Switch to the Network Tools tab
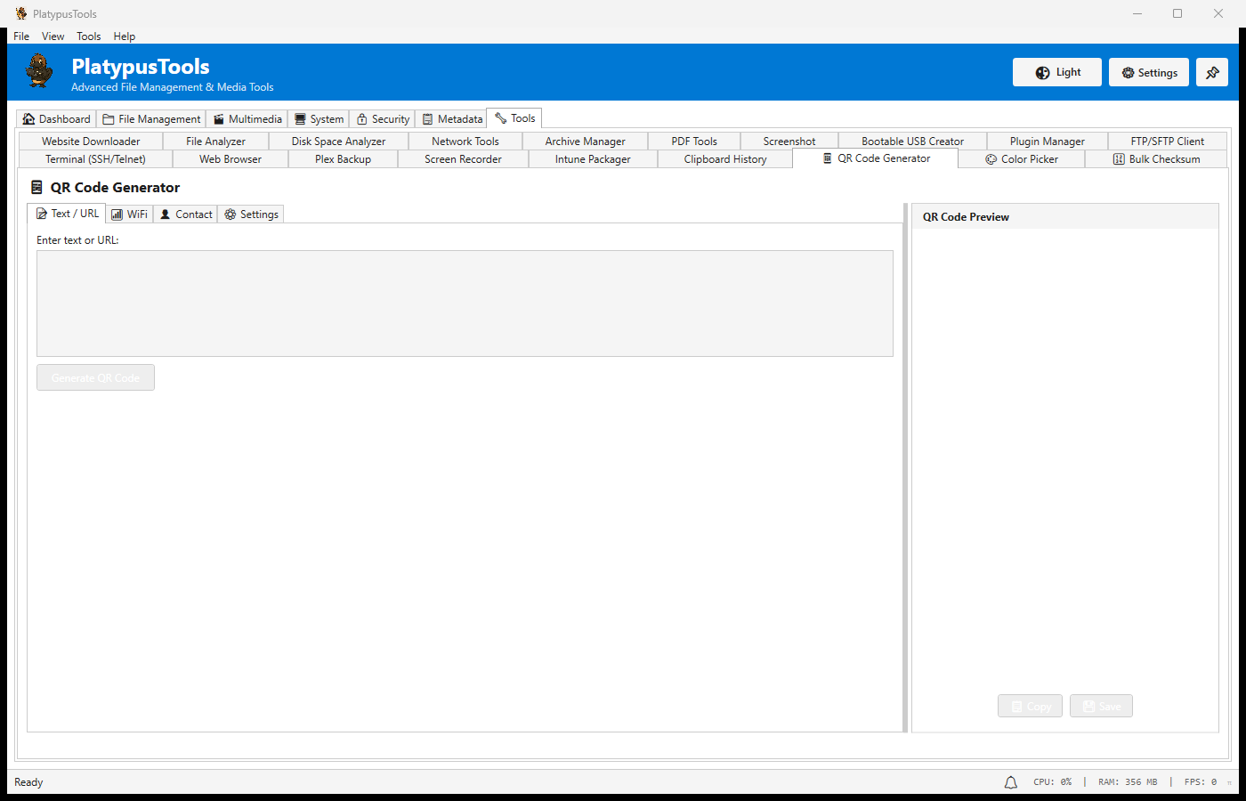 [465, 142]
